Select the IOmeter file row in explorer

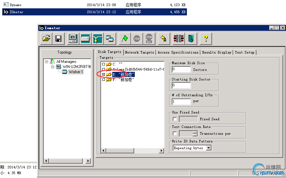[x=95, y=12]
